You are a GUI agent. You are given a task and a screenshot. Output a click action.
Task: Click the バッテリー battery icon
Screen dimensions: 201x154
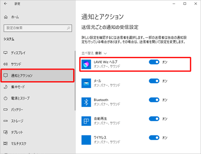6,110
